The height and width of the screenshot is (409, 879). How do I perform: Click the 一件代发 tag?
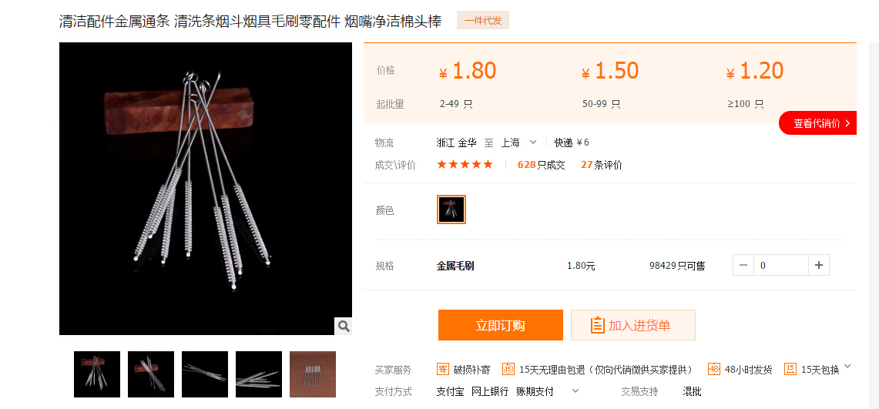(483, 21)
